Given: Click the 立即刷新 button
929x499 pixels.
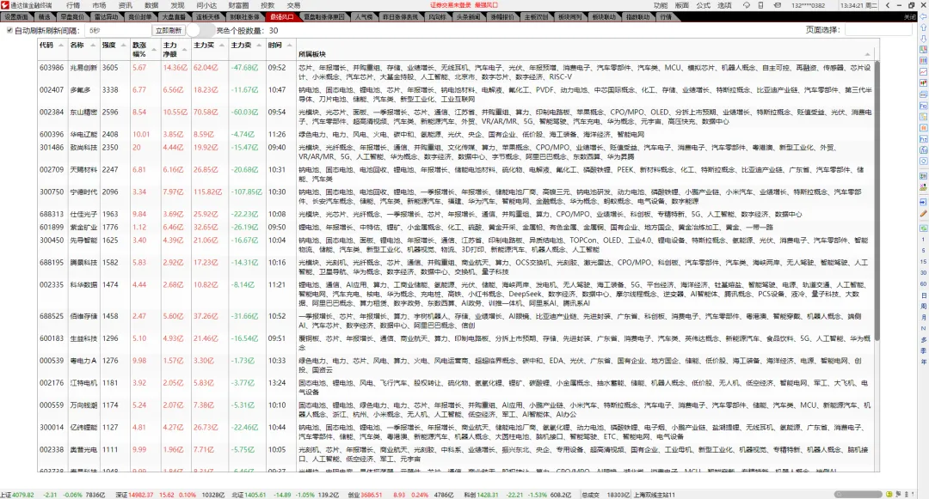Looking at the screenshot, I should pyautogui.click(x=169, y=30).
